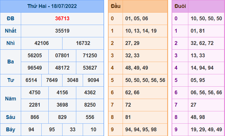This screenshot has height=136, width=225.
Task: Select Đầu values 50, 50, 50, 56, 56
Action: (145, 80)
